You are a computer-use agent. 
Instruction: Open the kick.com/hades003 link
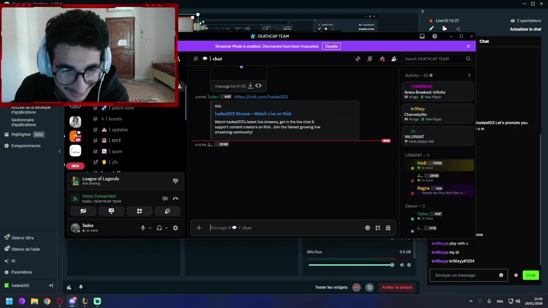[261, 97]
